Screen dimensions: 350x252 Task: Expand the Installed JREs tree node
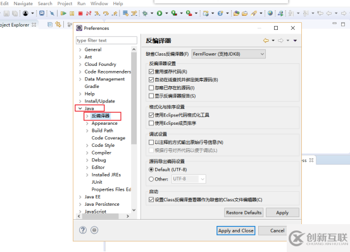[87, 175]
